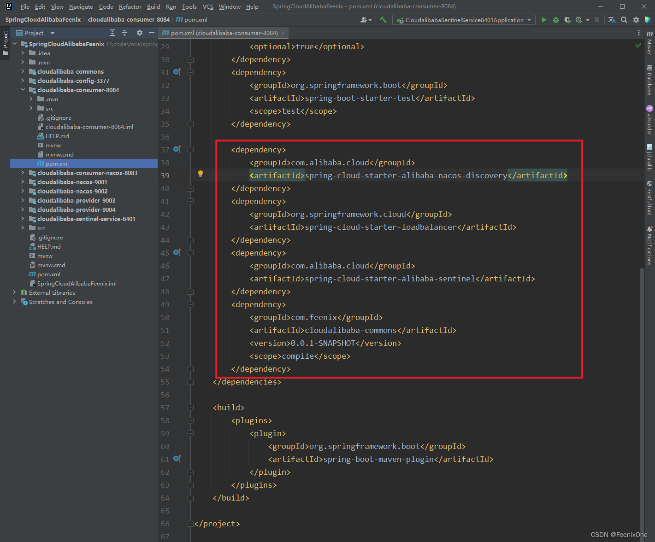Screen dimensions: 655x542
Task: Click cloudalibaba-consumer-8084 in the breadcrumb bar
Action: tap(129, 19)
